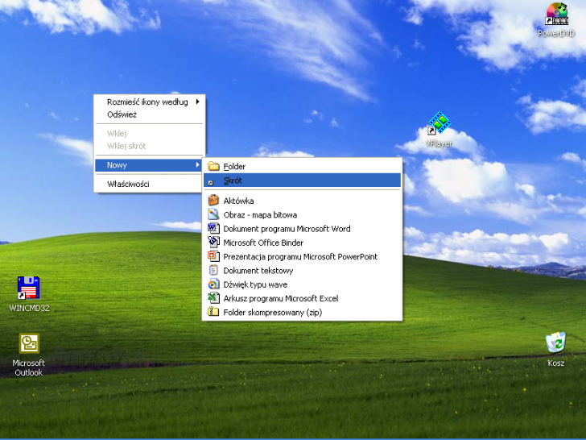This screenshot has height=440, width=586.
Task: Choose Odśwież from the context menu
Action: [149, 114]
